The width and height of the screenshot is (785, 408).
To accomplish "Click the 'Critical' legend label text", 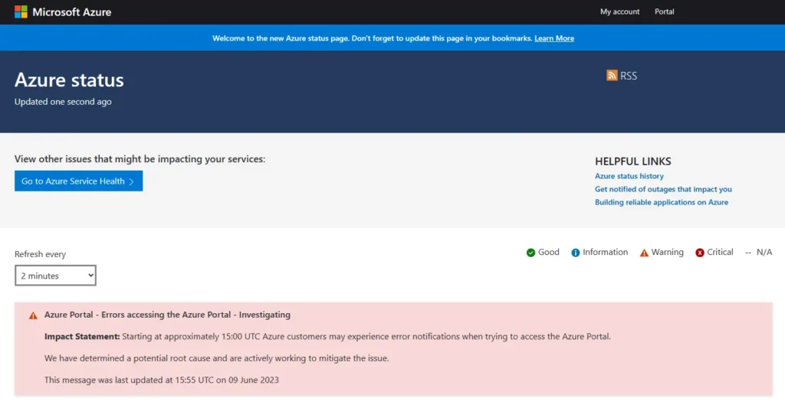I will tap(720, 252).
